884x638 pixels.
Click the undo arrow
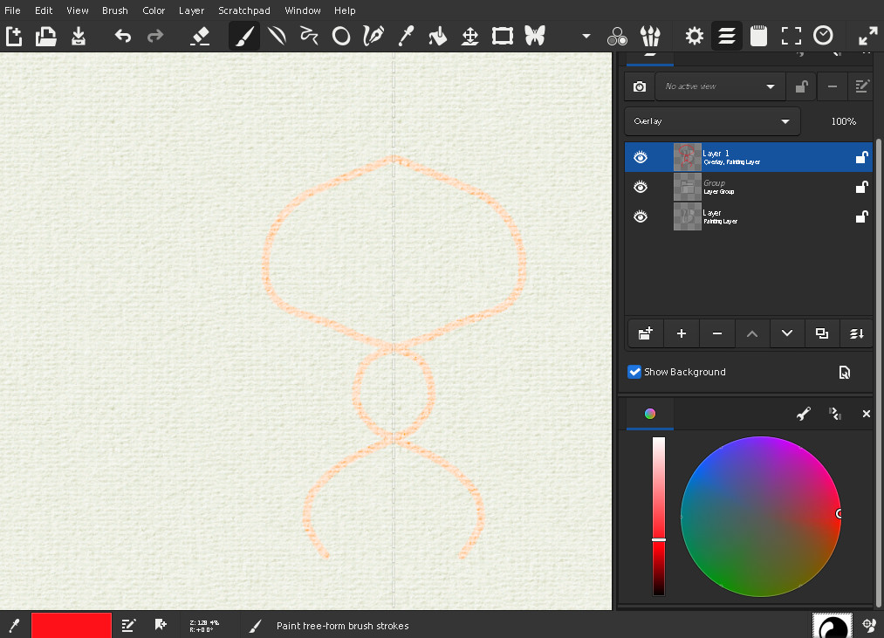[123, 36]
